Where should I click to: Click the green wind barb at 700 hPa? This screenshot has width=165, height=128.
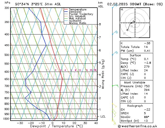tap(114, 86)
